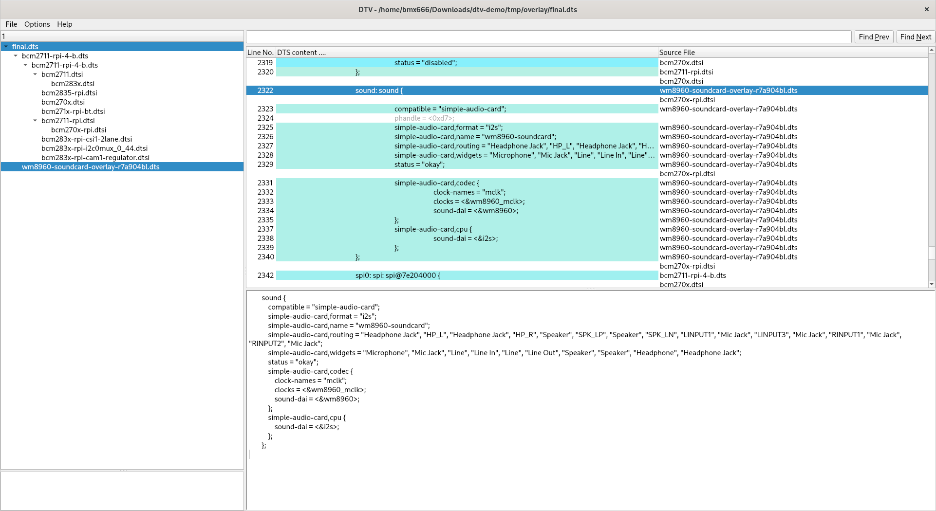Collapse the nested bcm2711-rpi-4-b.dts node

tap(25, 65)
